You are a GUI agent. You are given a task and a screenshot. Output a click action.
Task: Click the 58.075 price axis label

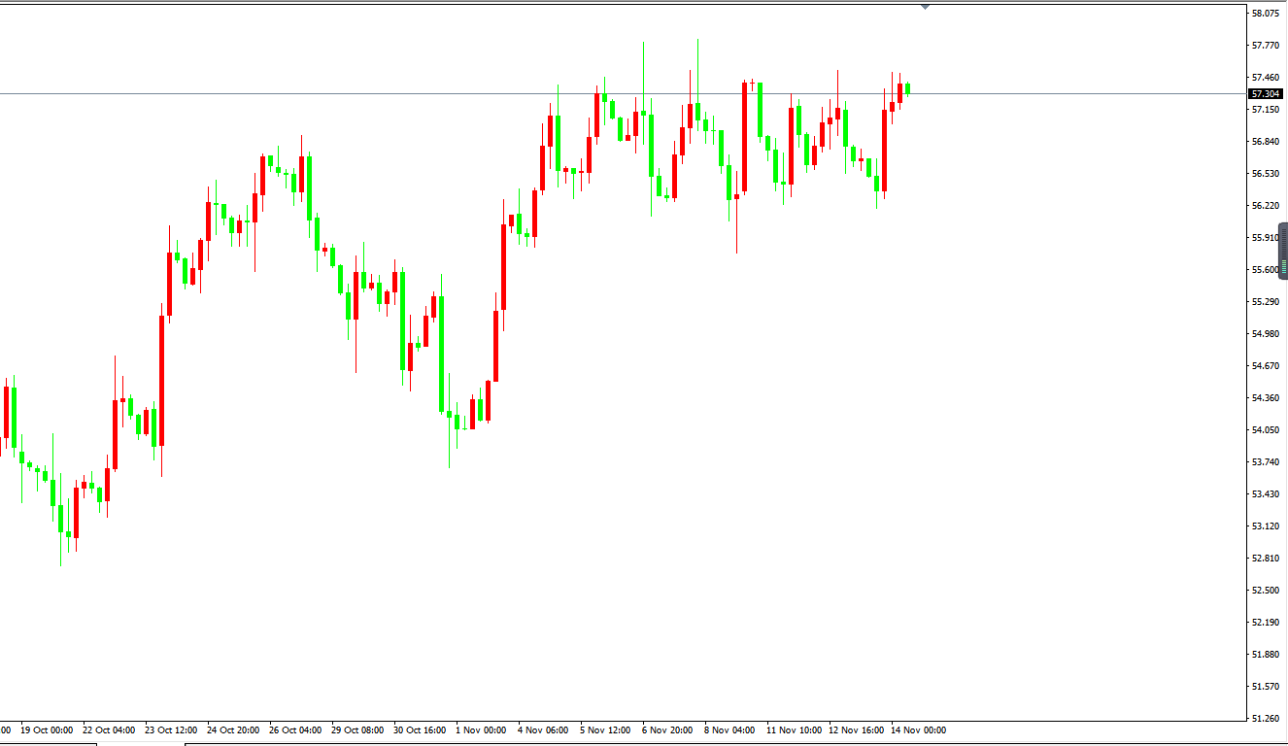coord(1265,14)
